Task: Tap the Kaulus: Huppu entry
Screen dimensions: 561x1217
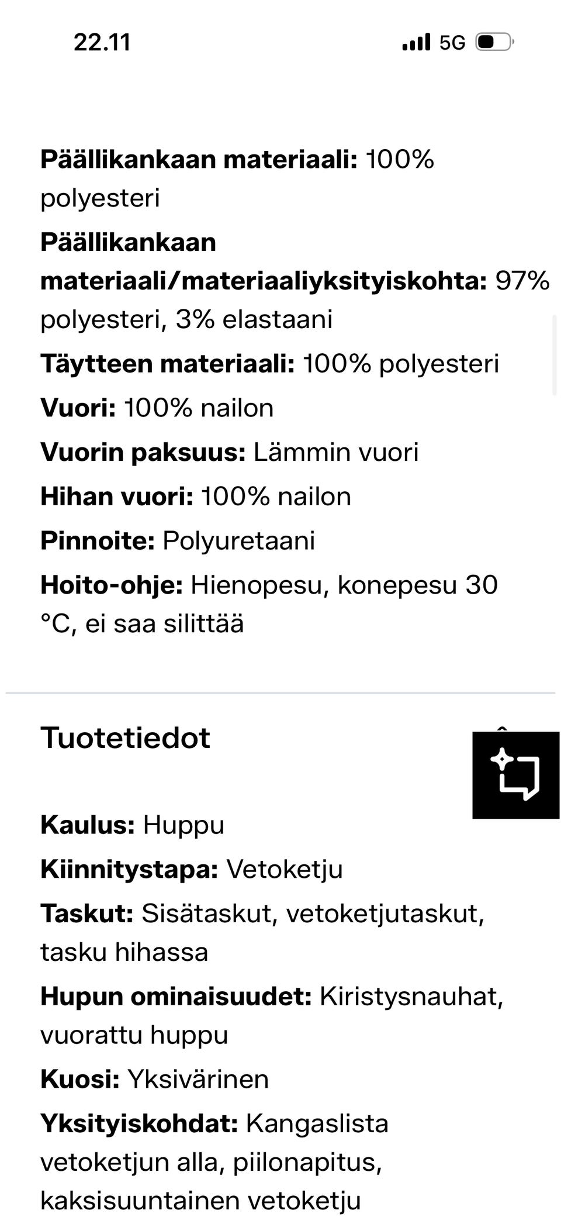Action: (132, 826)
